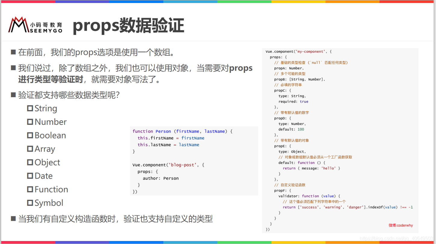Click code line "type: String,"
Viewport: 436px width, 244px height.
point(292,96)
